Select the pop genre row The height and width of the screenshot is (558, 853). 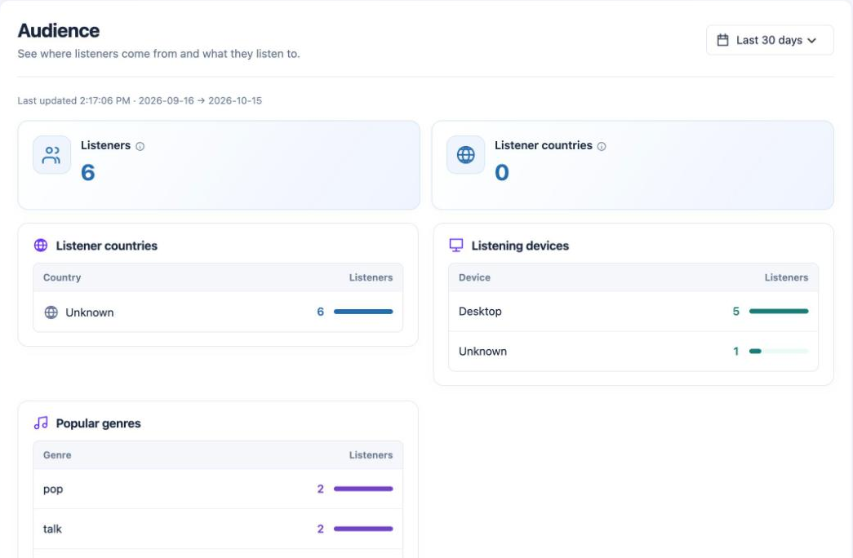pos(218,489)
